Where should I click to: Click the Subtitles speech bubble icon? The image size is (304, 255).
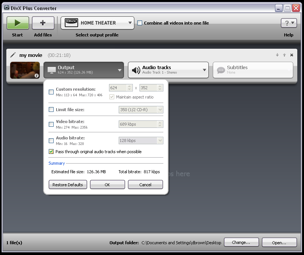coord(221,70)
